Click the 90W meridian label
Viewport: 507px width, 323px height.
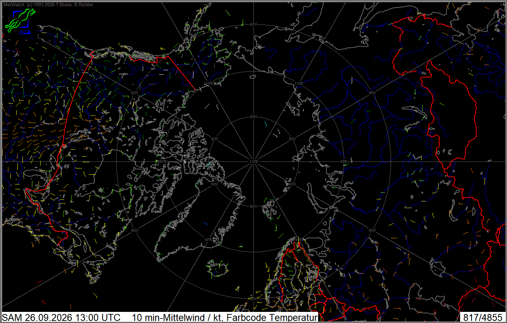click(163, 161)
